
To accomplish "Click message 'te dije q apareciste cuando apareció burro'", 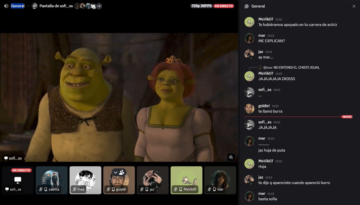I will point(294,183).
